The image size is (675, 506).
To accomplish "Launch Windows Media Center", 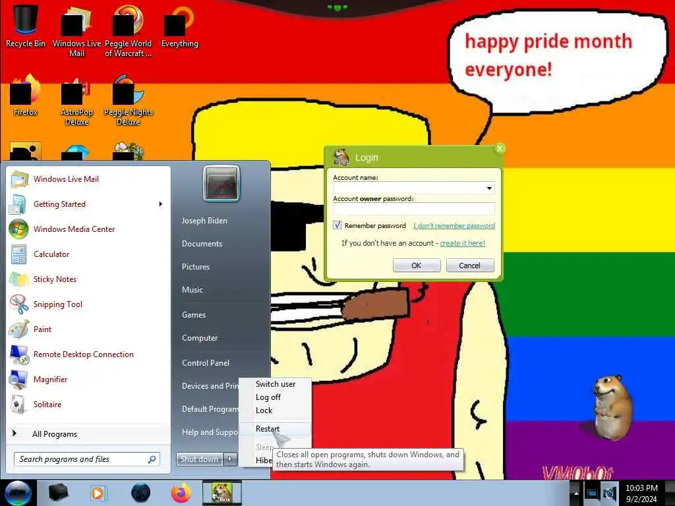I will click(x=89, y=229).
